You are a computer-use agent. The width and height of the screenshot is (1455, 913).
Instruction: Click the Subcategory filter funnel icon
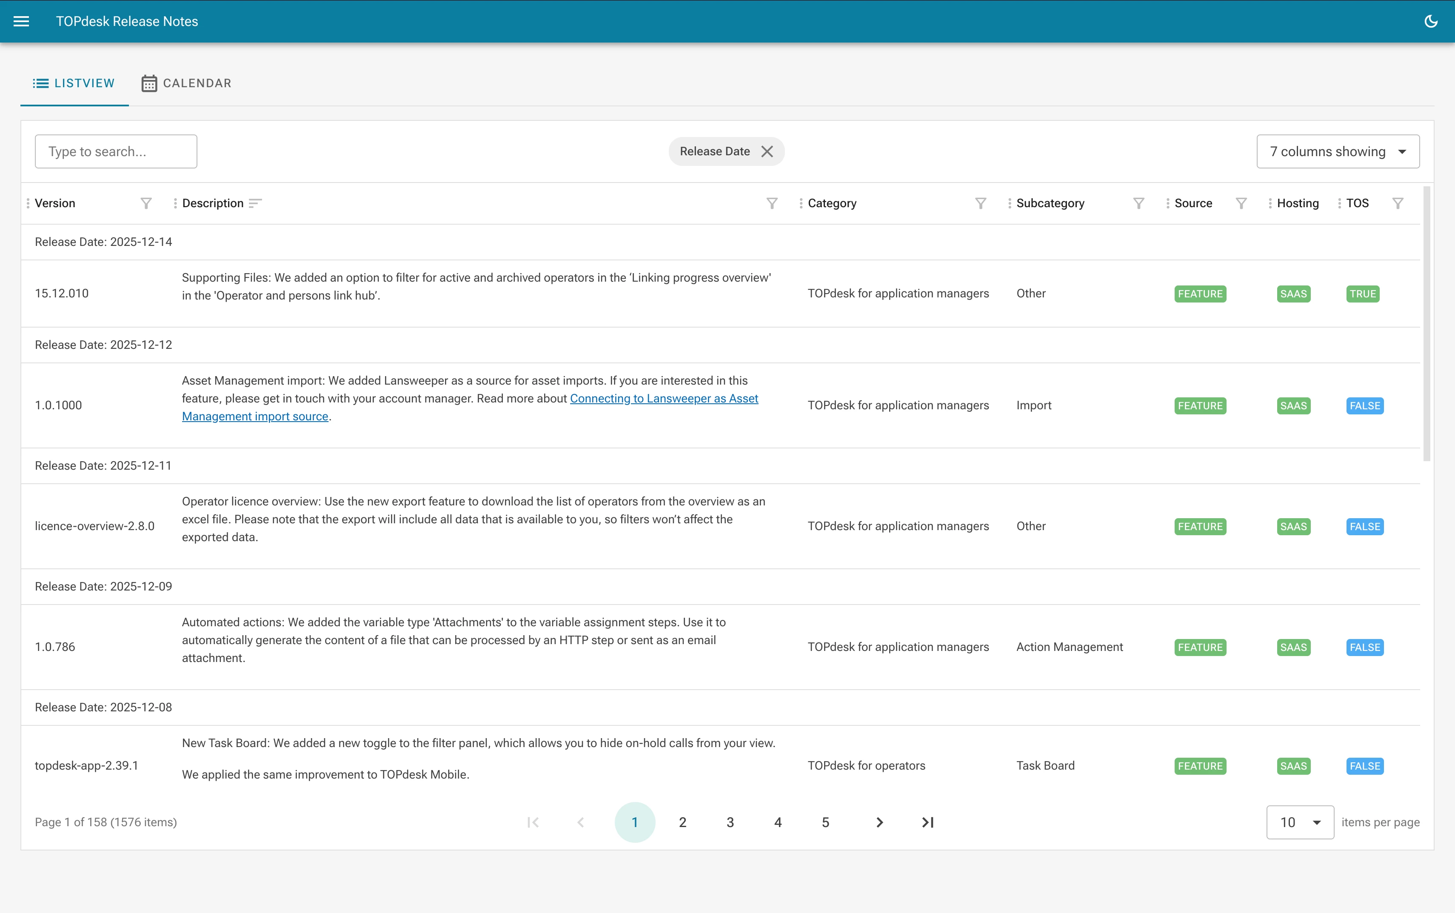point(1138,203)
